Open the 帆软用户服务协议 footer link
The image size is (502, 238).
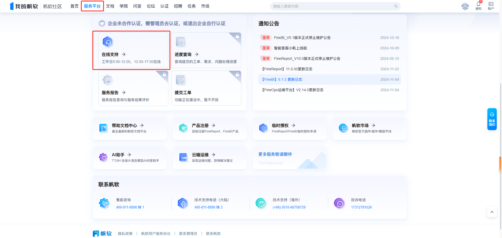click(x=156, y=234)
